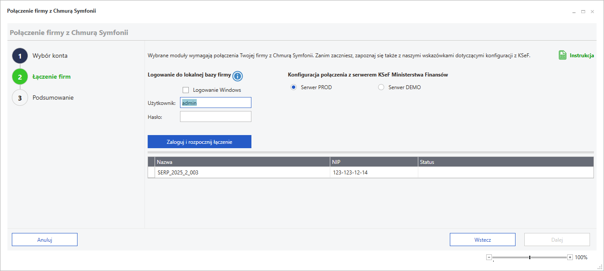Click into the Hasło password field

click(x=215, y=117)
